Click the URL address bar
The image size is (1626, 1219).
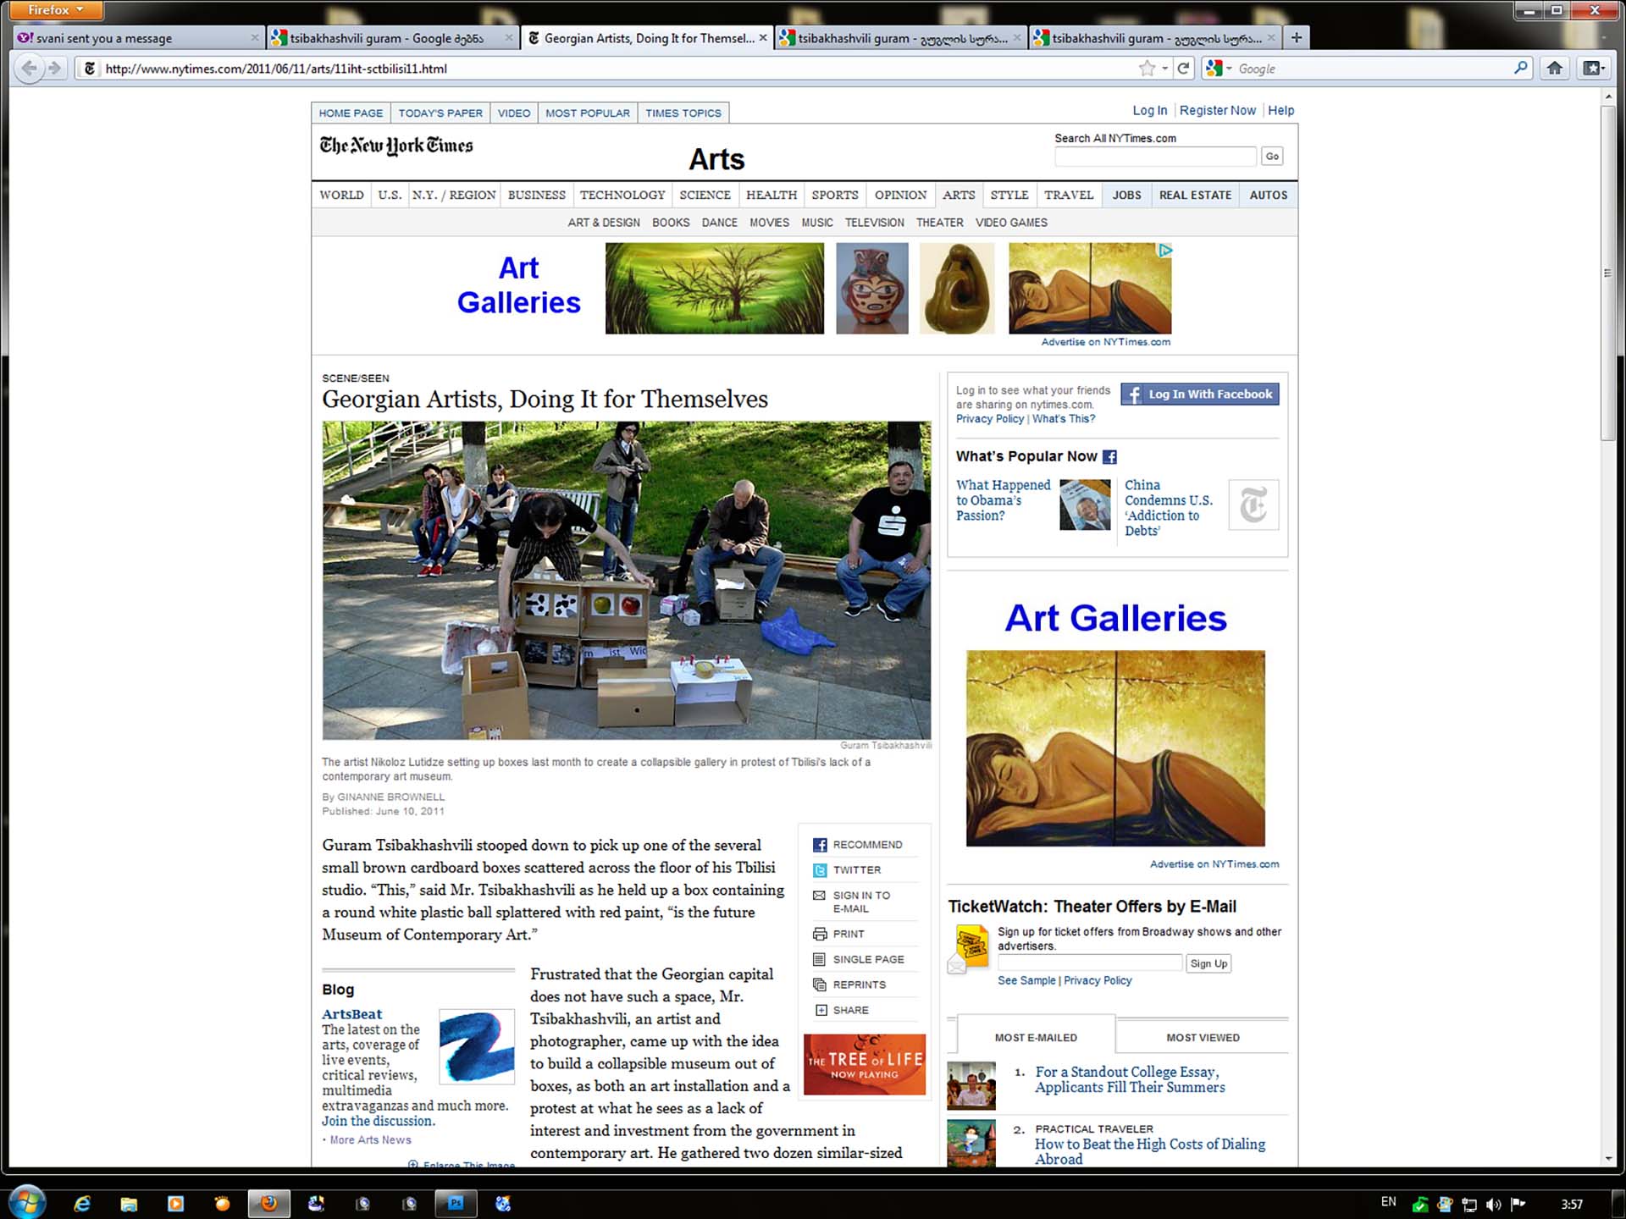[618, 69]
